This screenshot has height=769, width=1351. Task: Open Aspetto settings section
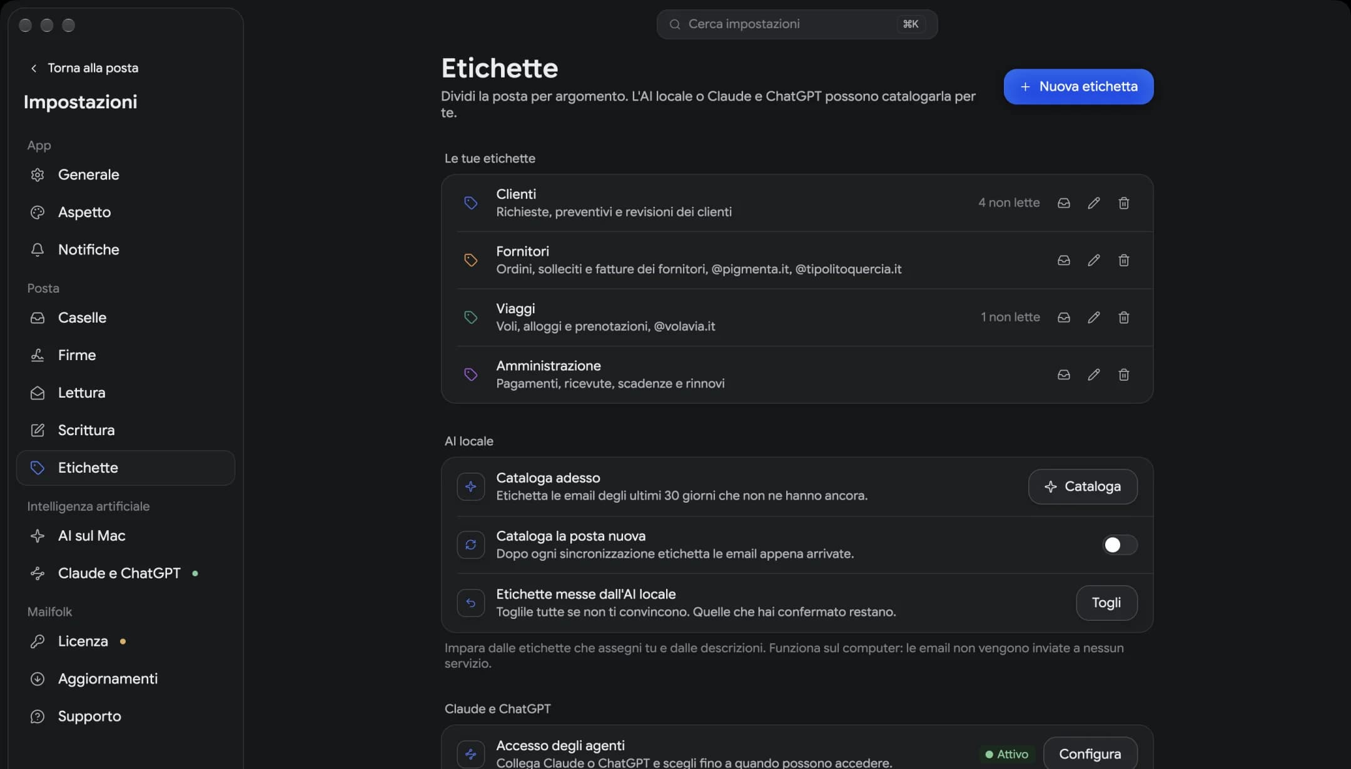[x=125, y=213]
